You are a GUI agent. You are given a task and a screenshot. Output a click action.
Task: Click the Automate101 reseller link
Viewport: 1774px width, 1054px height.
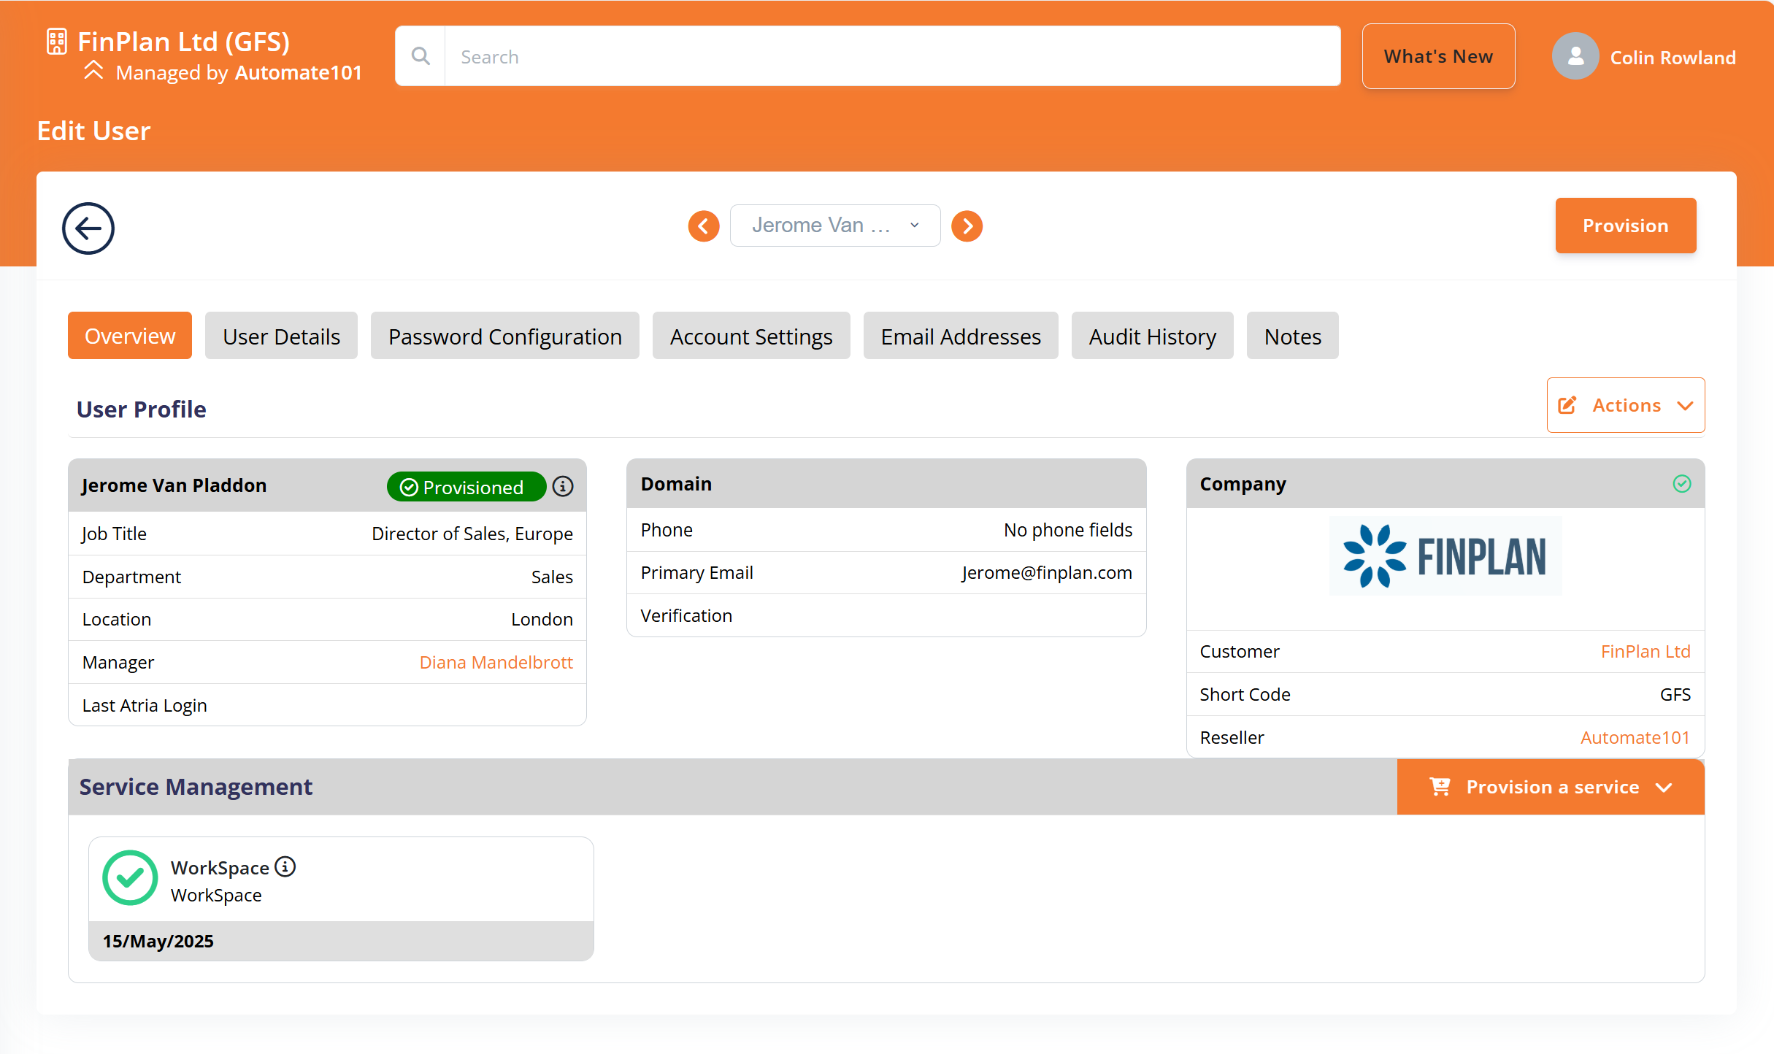click(x=1635, y=737)
